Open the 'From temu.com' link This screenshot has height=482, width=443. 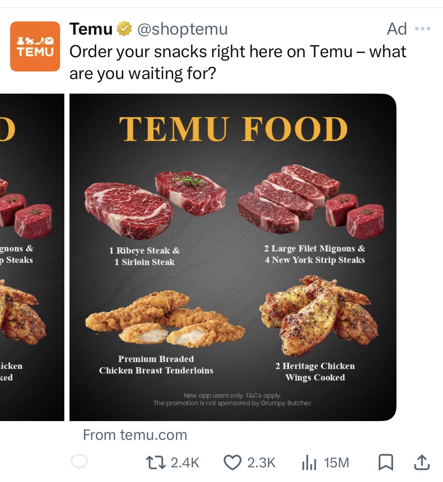(135, 435)
